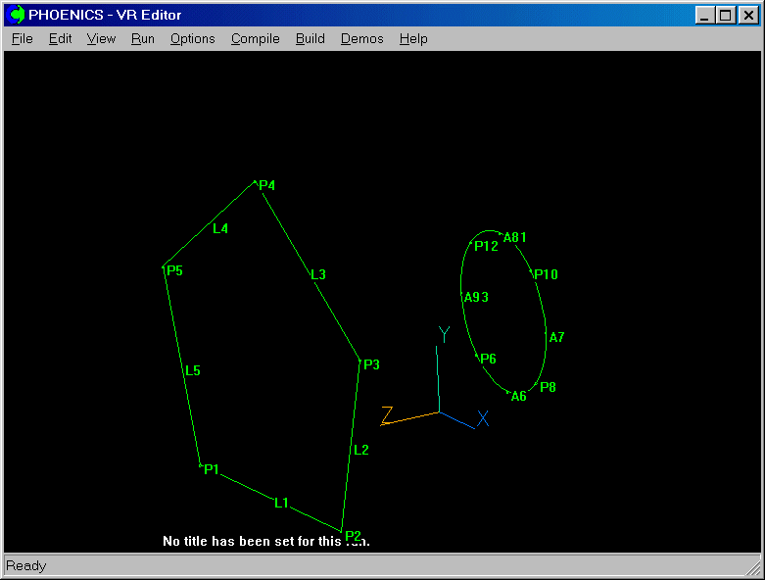Viewport: 765px width, 580px height.
Task: Click point P10 on the ellipse
Action: pos(546,274)
